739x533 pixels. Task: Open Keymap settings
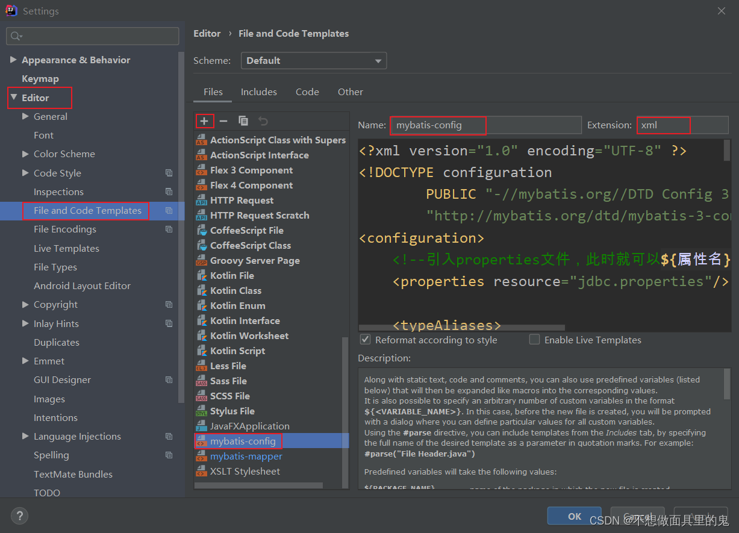40,79
